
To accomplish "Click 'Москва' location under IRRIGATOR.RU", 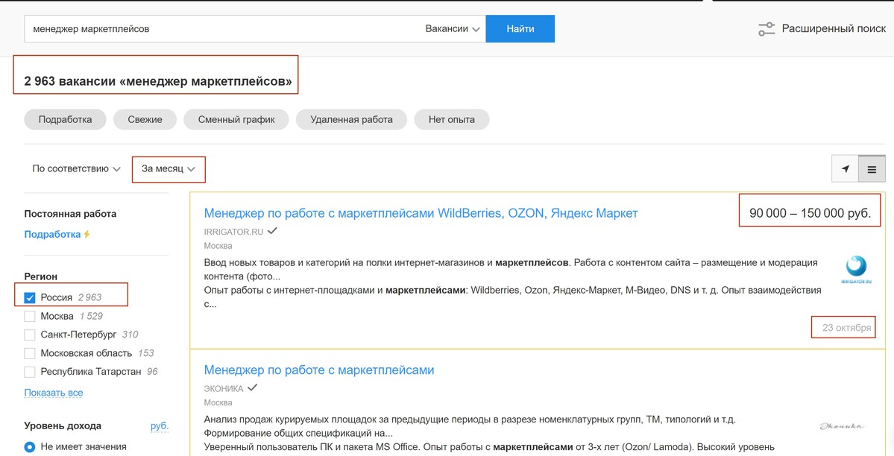I will tap(218, 246).
